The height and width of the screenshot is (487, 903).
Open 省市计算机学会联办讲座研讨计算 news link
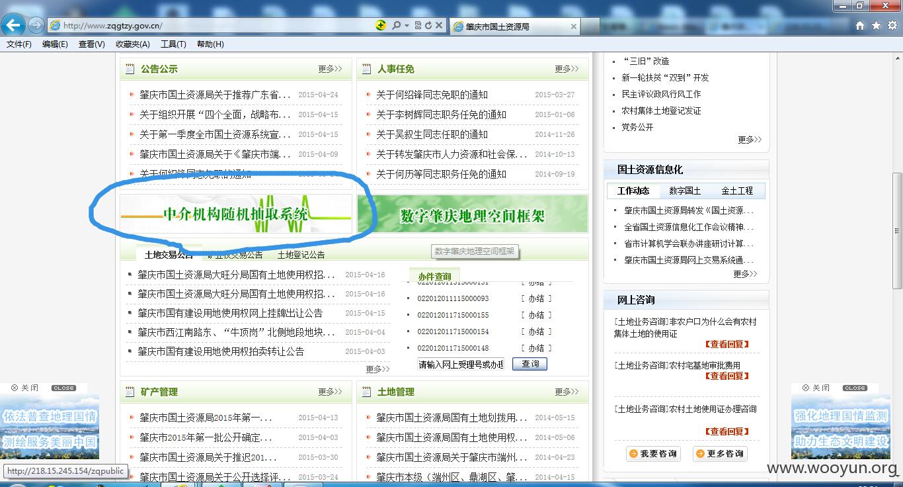[689, 243]
